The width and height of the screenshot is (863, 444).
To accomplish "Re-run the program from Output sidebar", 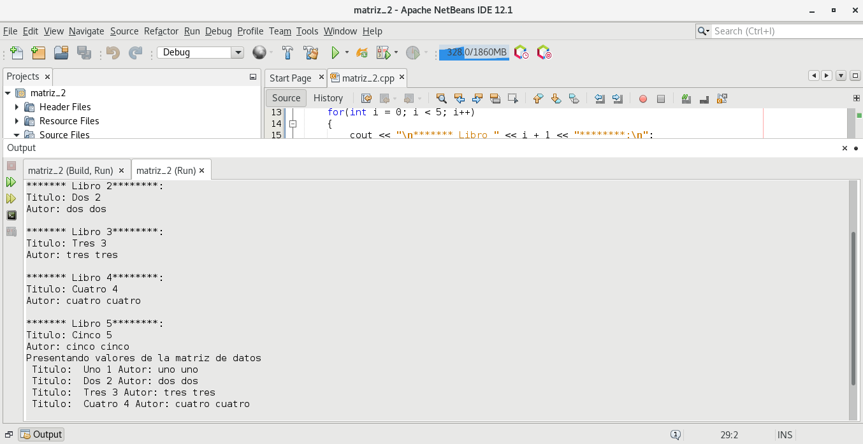I will [x=11, y=182].
